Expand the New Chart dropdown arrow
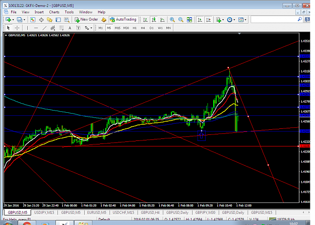The image size is (315, 225). (x=13, y=20)
